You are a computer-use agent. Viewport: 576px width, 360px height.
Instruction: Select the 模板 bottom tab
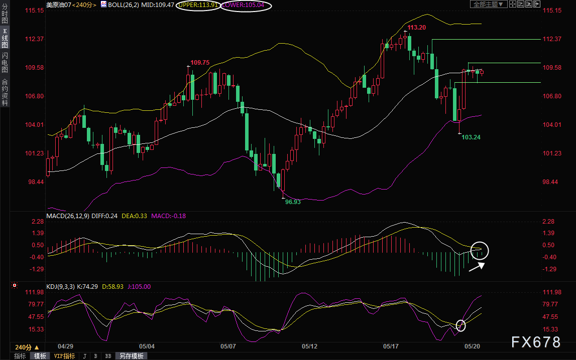40,356
